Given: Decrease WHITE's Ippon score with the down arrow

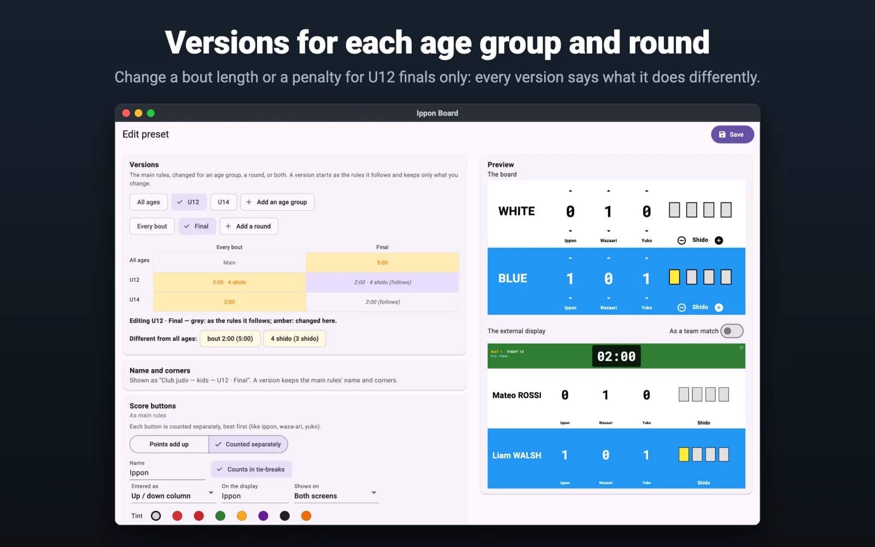Looking at the screenshot, I should (x=570, y=231).
